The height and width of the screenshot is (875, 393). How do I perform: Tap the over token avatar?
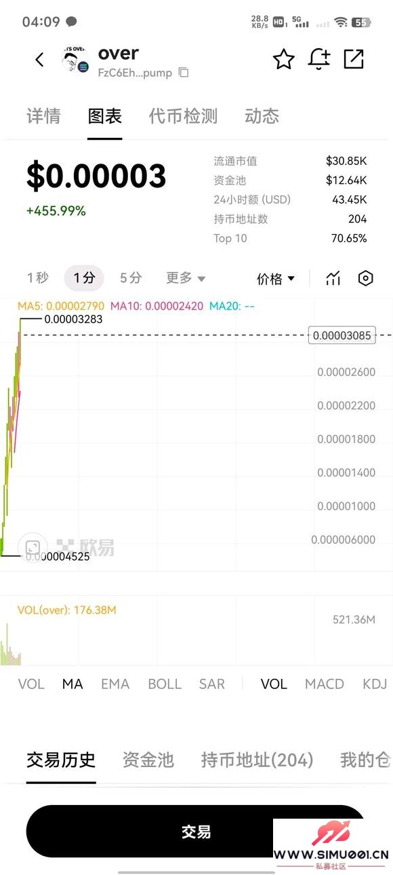point(75,60)
